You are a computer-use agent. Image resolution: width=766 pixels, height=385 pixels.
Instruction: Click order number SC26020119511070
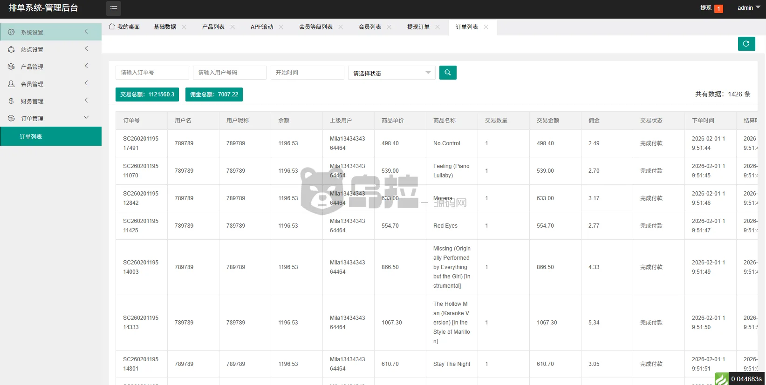pyautogui.click(x=141, y=171)
